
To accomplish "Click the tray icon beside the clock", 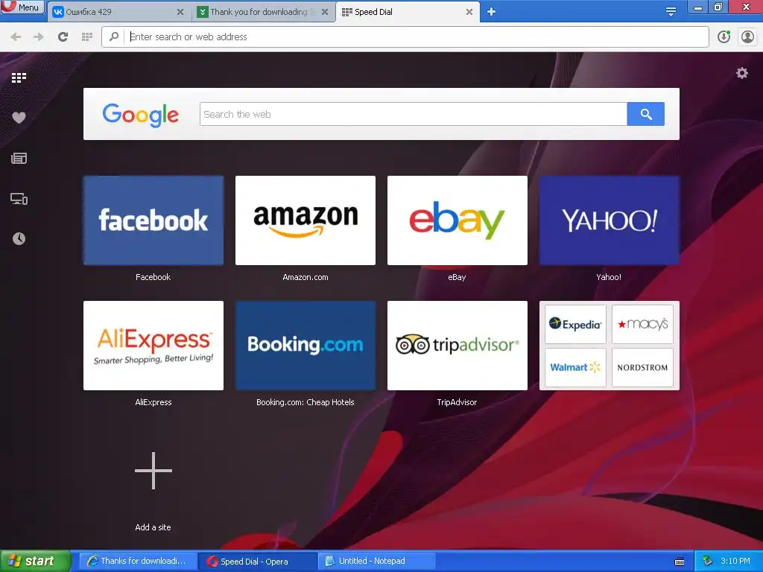I will 707,561.
